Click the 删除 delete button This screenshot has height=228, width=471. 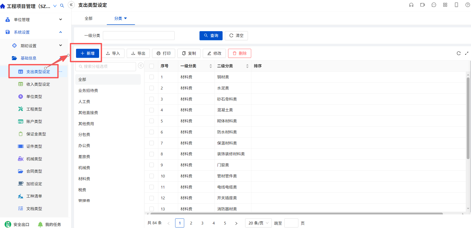pos(240,53)
